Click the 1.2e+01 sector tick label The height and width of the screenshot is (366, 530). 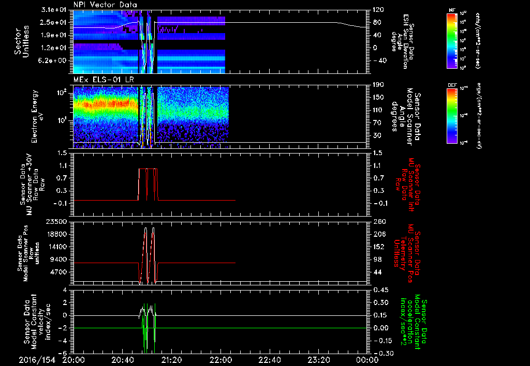click(54, 48)
